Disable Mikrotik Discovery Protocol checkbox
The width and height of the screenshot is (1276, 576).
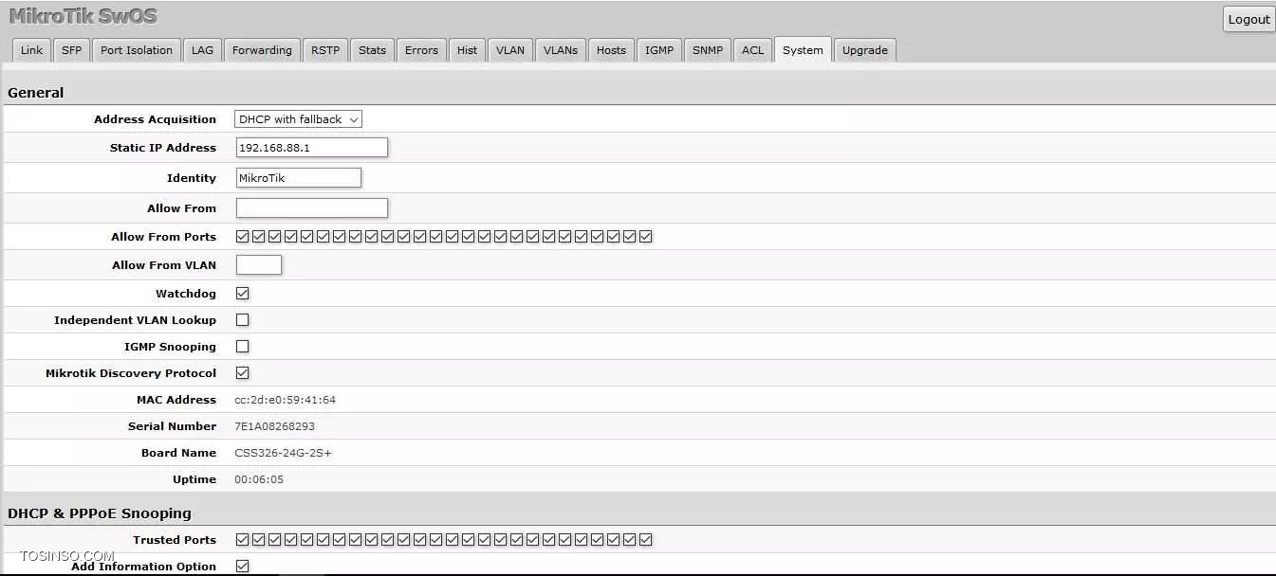pos(243,373)
